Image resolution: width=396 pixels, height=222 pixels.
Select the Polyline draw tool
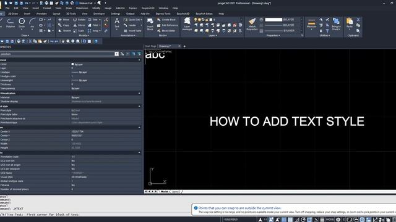click(x=11, y=23)
